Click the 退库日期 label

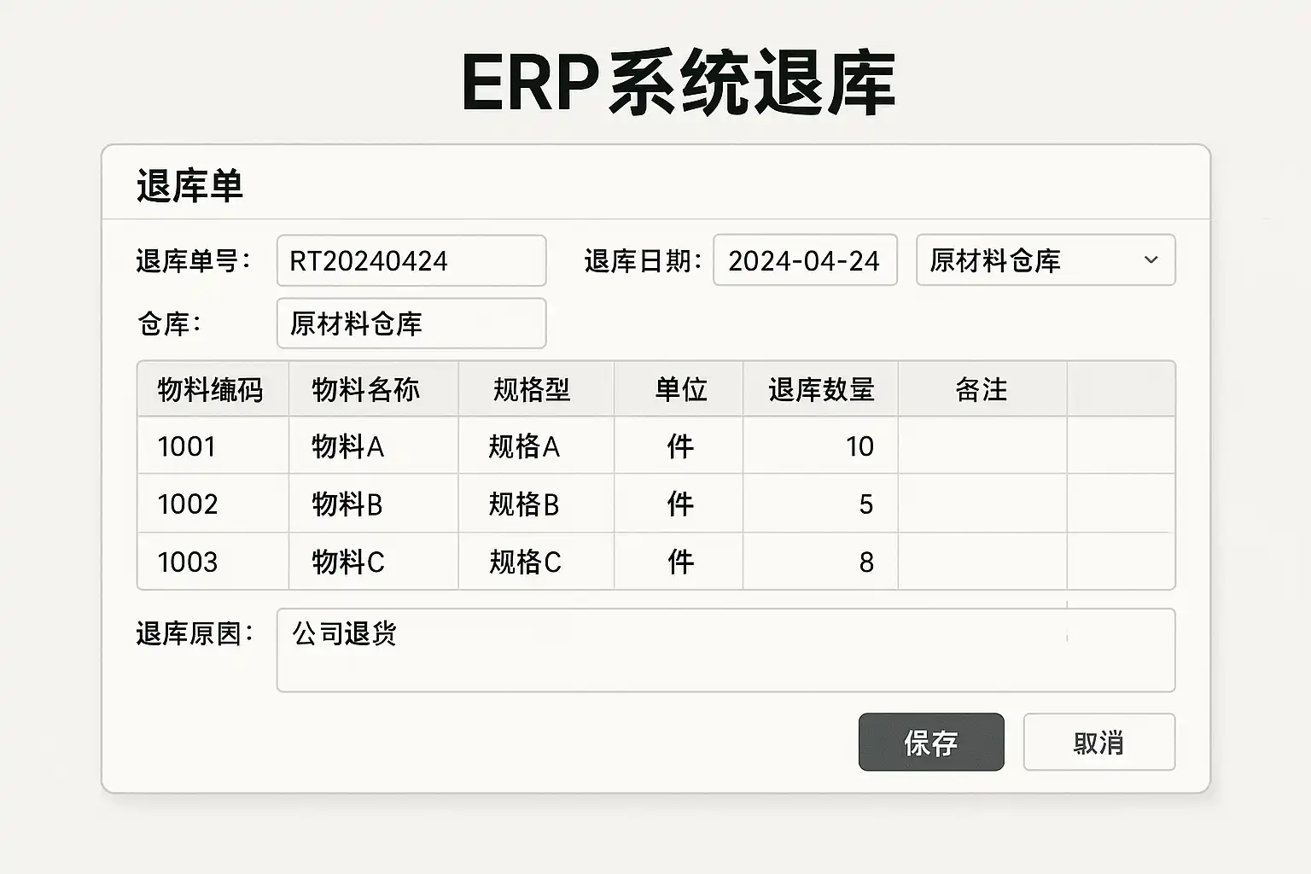643,260
